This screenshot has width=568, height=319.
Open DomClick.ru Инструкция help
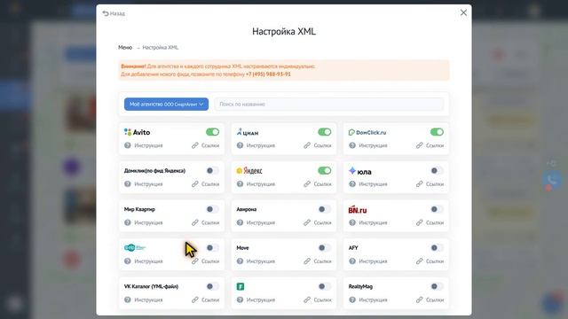click(x=368, y=145)
